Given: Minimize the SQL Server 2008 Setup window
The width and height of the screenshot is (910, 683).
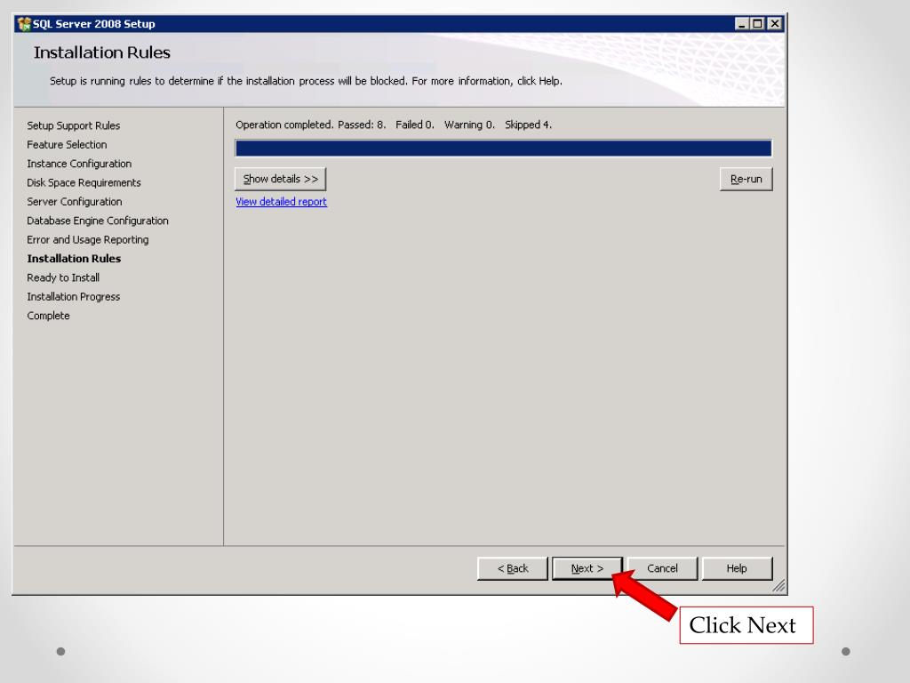Looking at the screenshot, I should 741,24.
